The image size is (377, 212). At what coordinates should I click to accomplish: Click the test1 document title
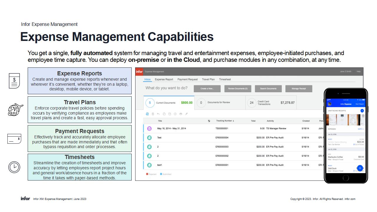click(160, 165)
